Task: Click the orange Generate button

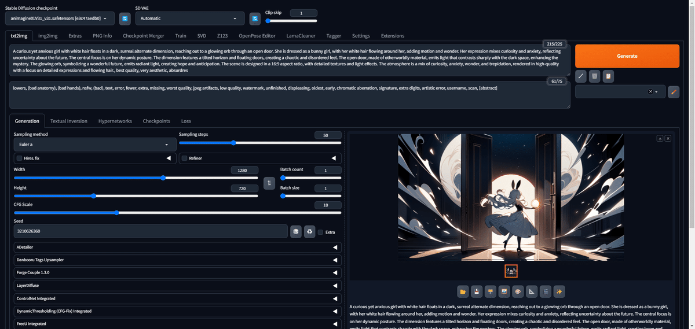Action: click(x=627, y=56)
